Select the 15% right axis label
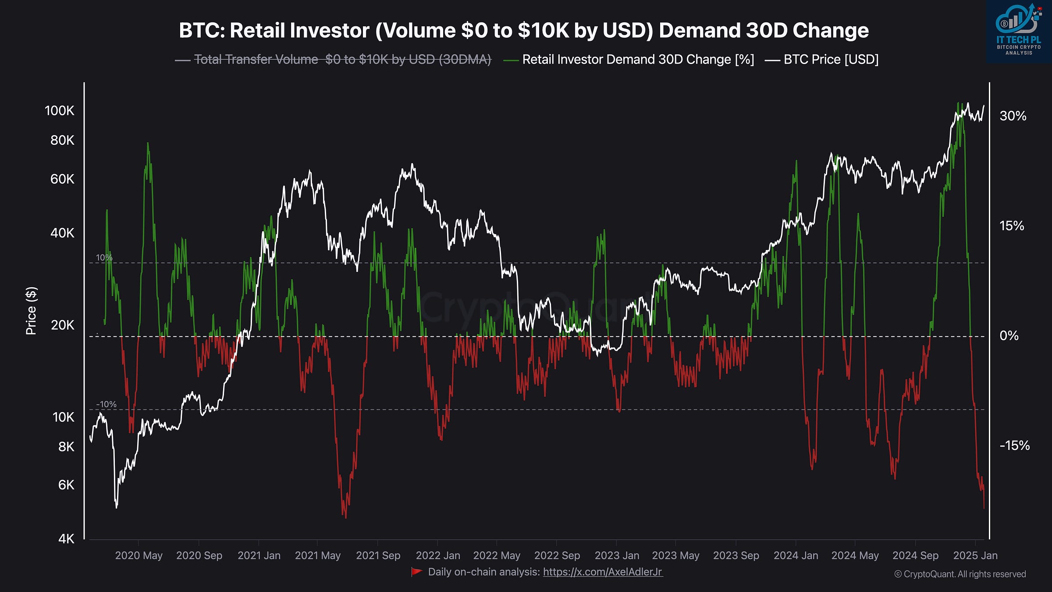Screen dimensions: 1052x592 point(1012,226)
